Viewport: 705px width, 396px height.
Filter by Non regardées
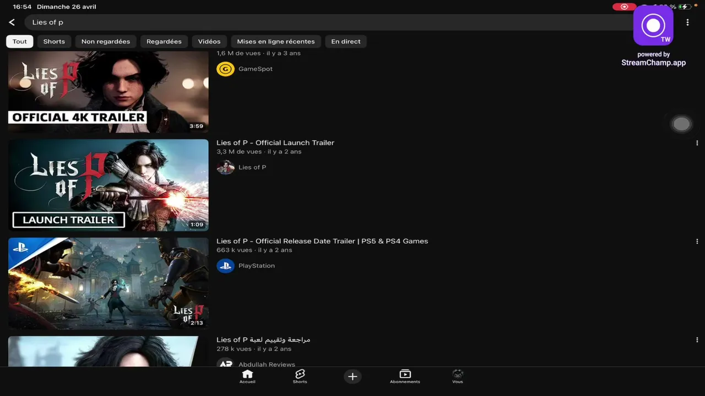click(x=106, y=41)
